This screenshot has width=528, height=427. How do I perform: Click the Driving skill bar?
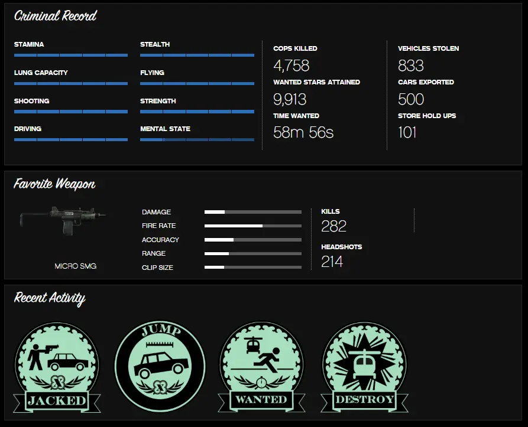point(71,140)
